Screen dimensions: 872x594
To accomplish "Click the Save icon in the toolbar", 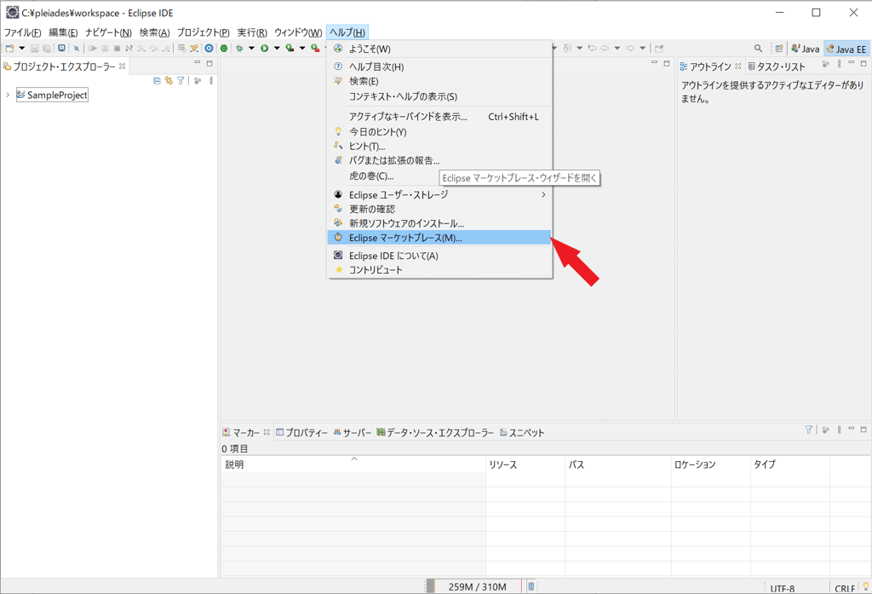I will pos(35,49).
